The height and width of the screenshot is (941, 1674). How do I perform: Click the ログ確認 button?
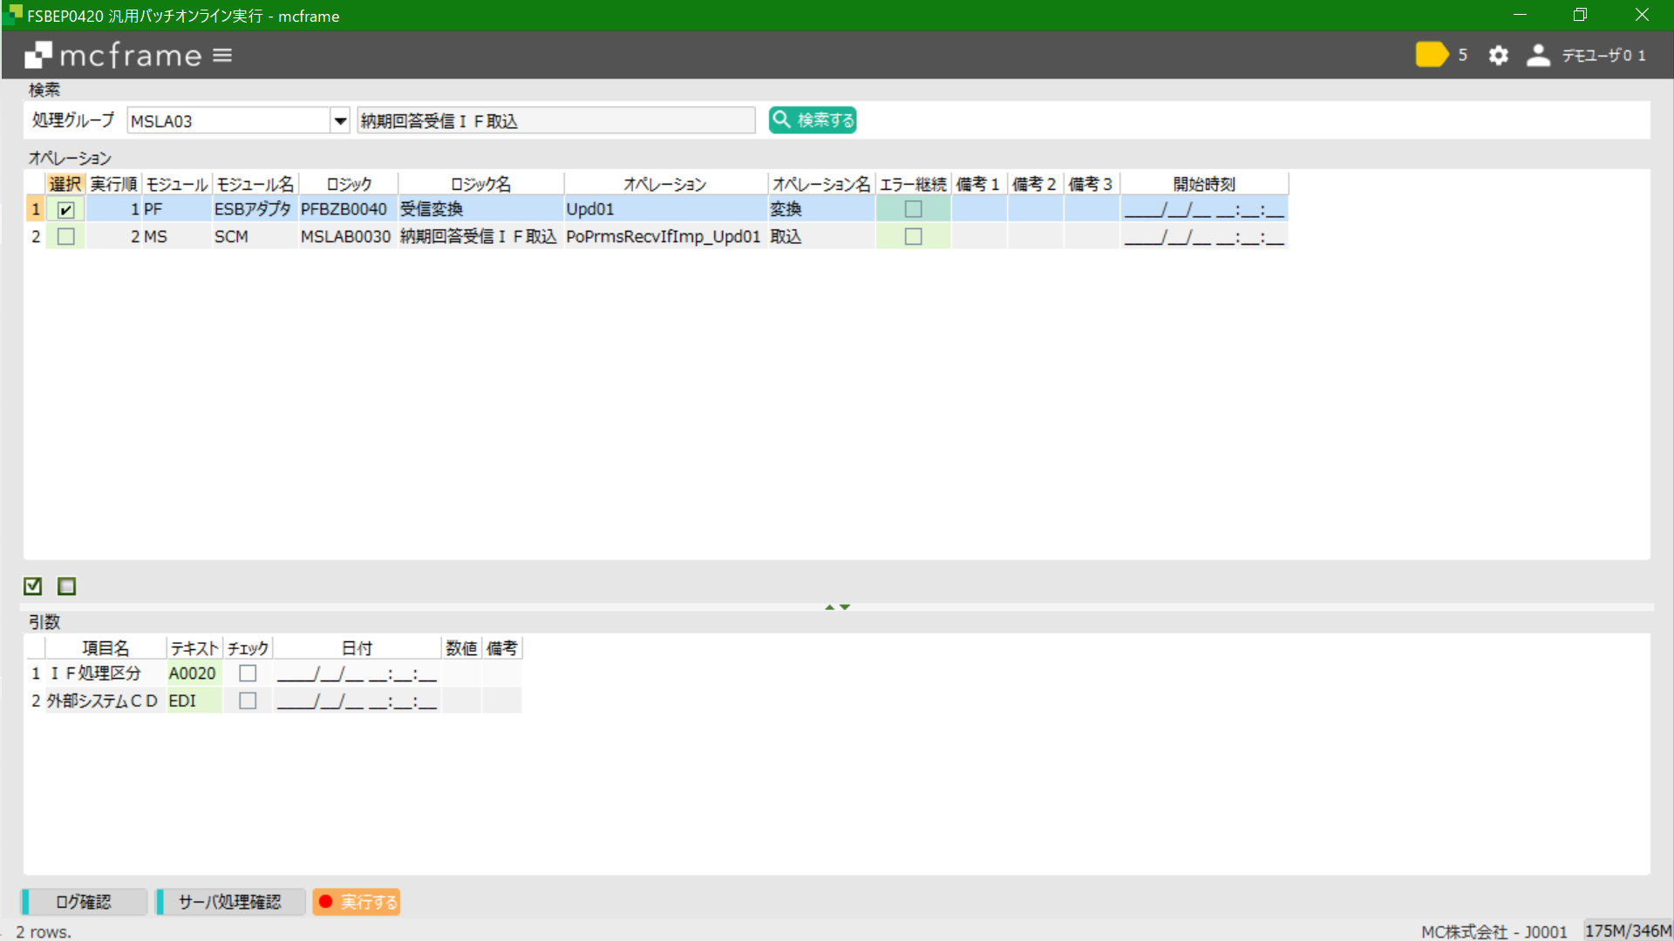[83, 901]
